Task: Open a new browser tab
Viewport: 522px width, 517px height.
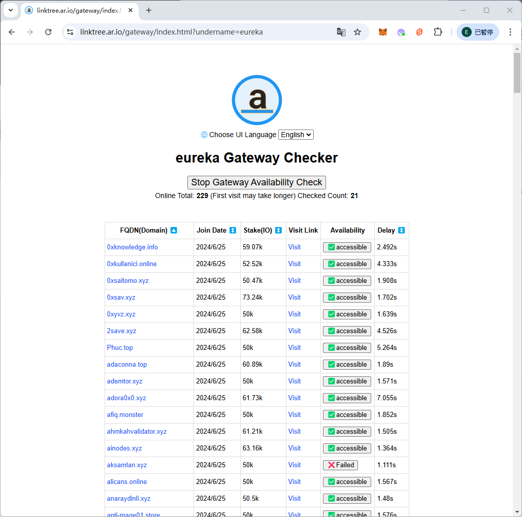Action: (x=149, y=10)
